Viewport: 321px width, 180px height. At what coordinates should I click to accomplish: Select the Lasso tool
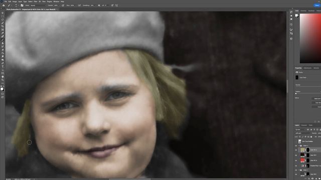click(x=3, y=19)
